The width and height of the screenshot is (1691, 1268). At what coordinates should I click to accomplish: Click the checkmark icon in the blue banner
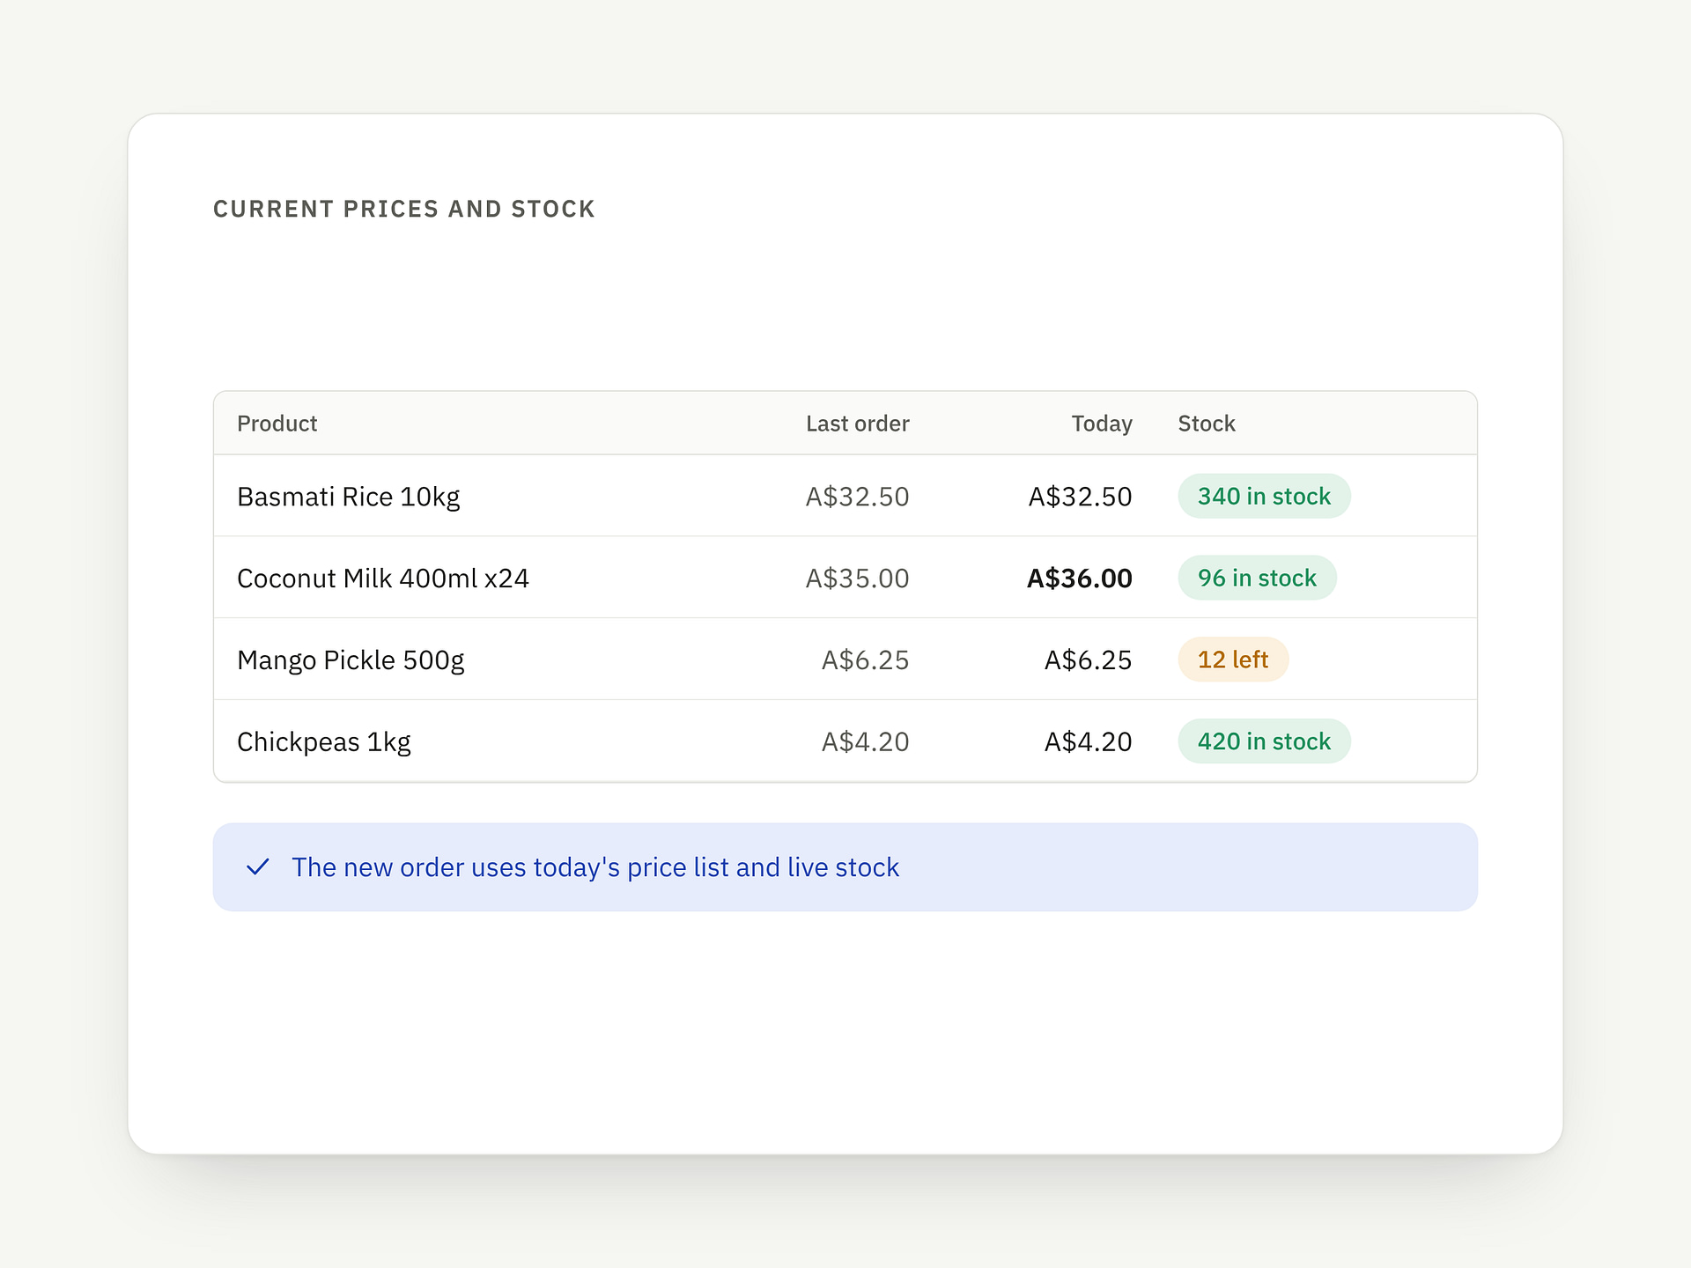[x=257, y=867]
